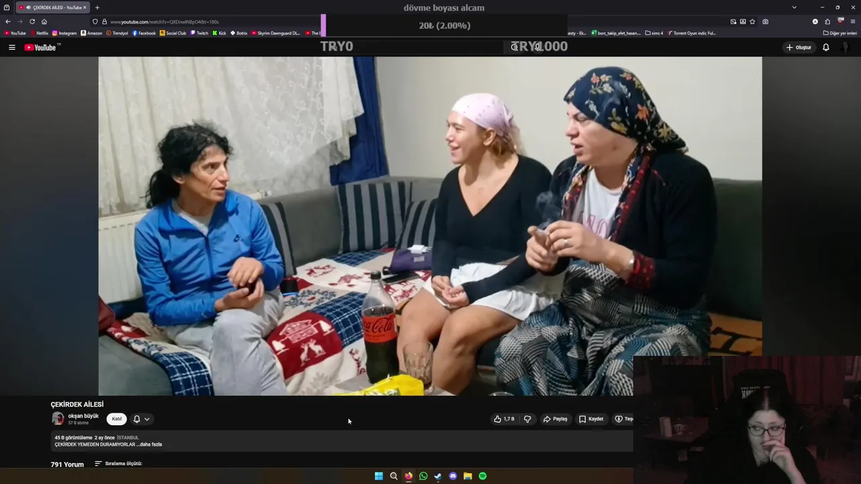This screenshot has height=484, width=861.
Task: Click the uBlock extension badge icon
Action: tap(840, 22)
